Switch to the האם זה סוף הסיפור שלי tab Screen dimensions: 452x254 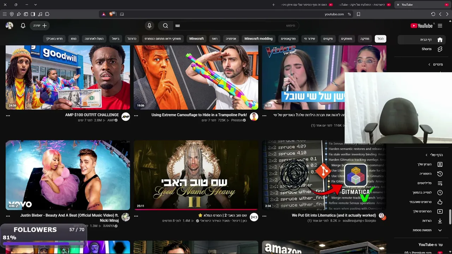(x=307, y=5)
